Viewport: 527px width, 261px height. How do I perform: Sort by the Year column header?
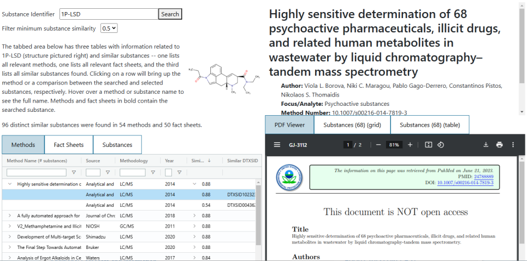[x=169, y=161]
